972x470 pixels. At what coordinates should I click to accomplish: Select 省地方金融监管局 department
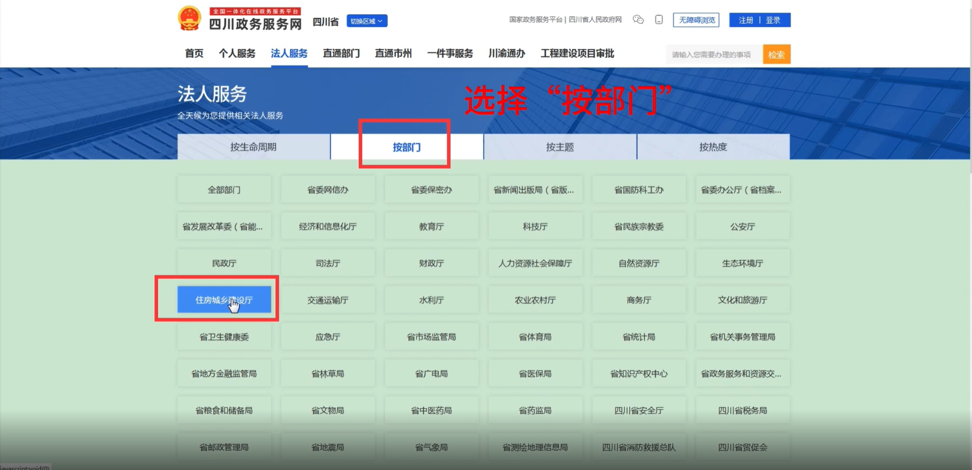tap(224, 373)
